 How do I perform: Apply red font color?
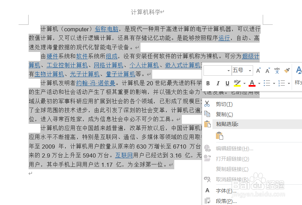coord(252,83)
